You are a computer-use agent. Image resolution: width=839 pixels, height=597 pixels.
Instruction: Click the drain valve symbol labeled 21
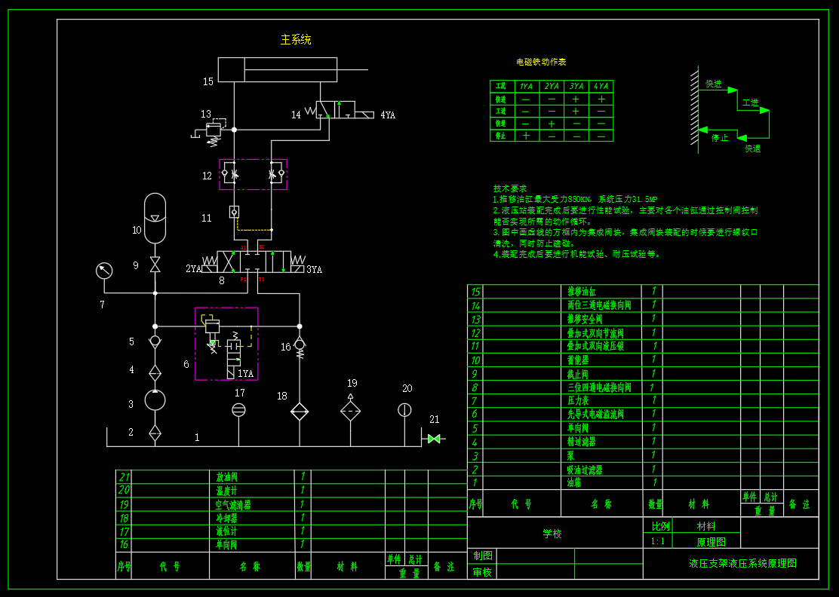(x=432, y=439)
